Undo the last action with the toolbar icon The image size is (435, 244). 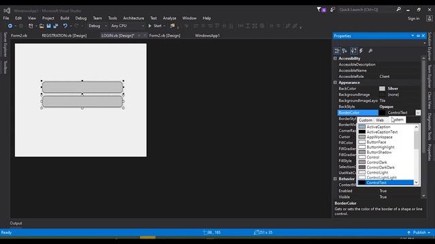[x=65, y=26]
